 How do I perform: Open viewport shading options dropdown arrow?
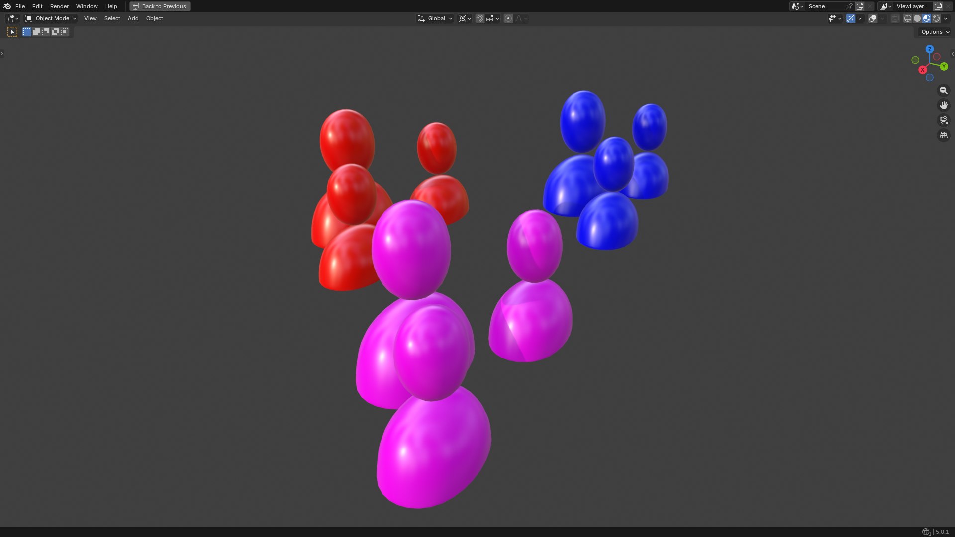point(946,18)
